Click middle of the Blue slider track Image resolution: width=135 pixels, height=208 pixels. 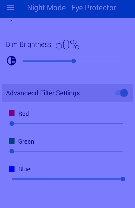coord(67,179)
